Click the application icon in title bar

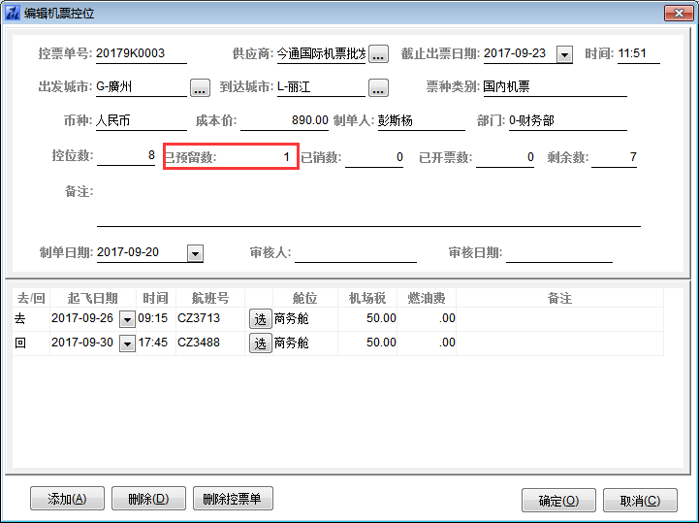(x=12, y=13)
